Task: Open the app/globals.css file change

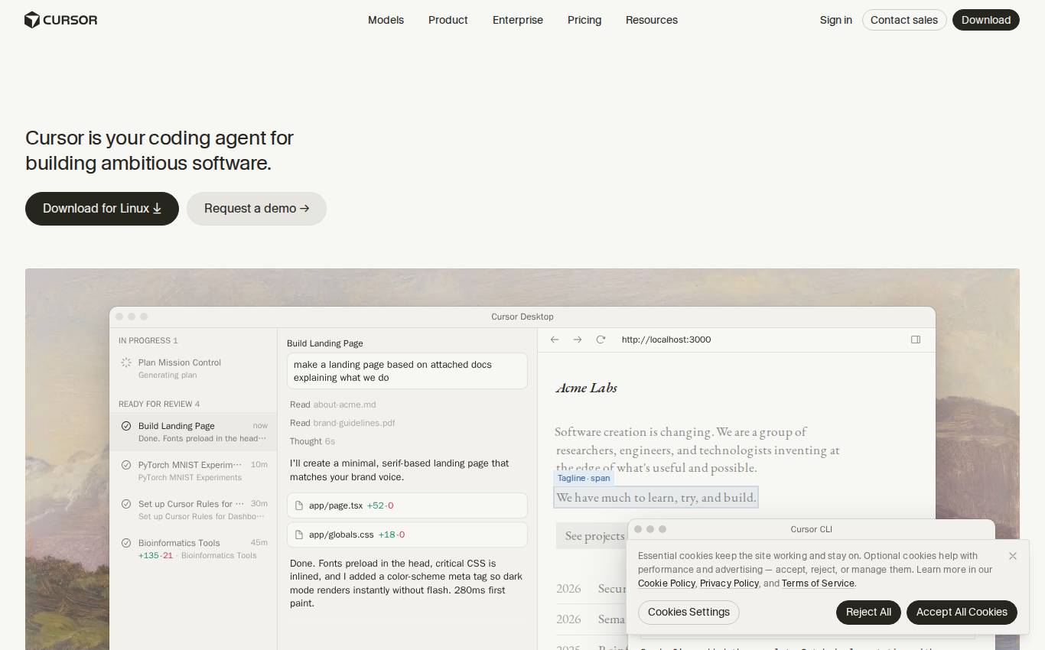Action: pyautogui.click(x=407, y=535)
